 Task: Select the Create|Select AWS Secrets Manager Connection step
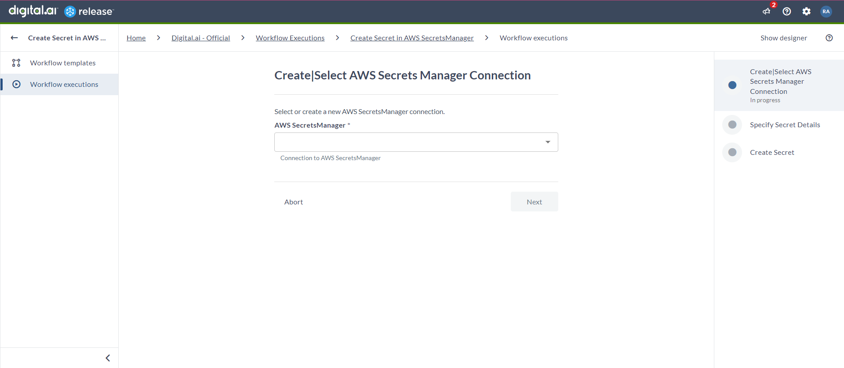(x=779, y=85)
